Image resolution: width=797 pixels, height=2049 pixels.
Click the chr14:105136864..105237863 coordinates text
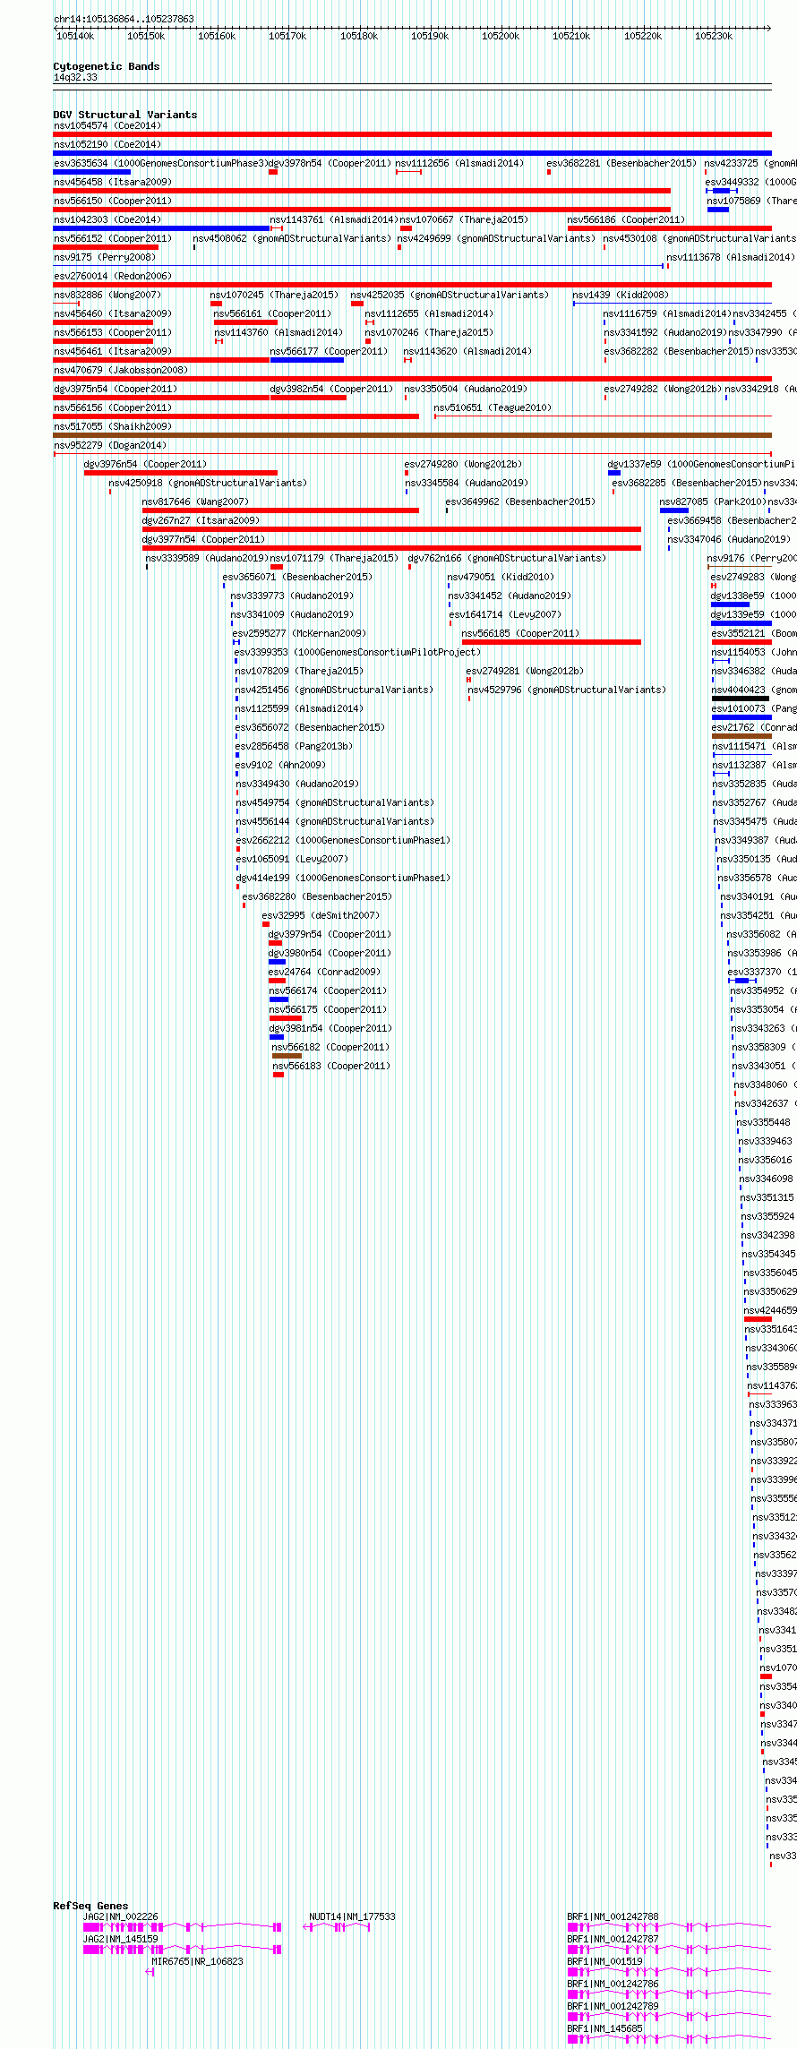pos(124,19)
